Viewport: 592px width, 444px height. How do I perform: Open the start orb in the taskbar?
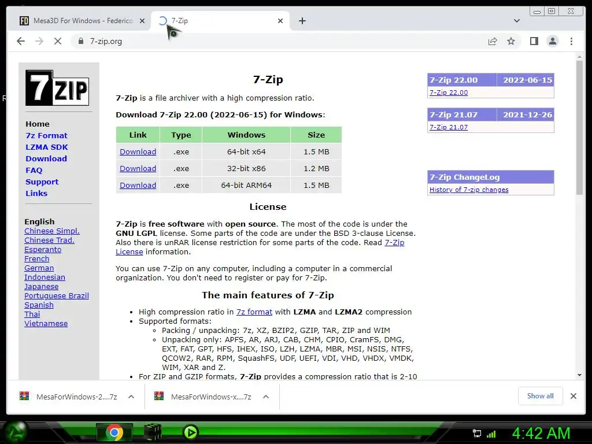pyautogui.click(x=15, y=432)
